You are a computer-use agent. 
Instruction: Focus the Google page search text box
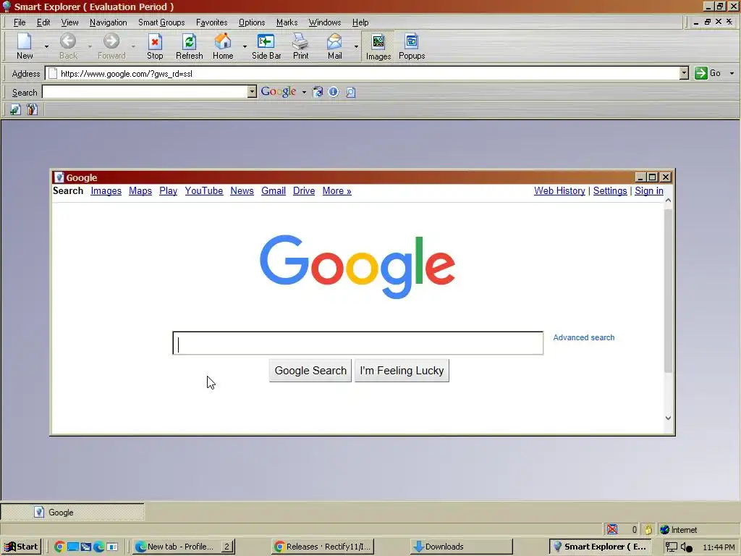click(357, 343)
